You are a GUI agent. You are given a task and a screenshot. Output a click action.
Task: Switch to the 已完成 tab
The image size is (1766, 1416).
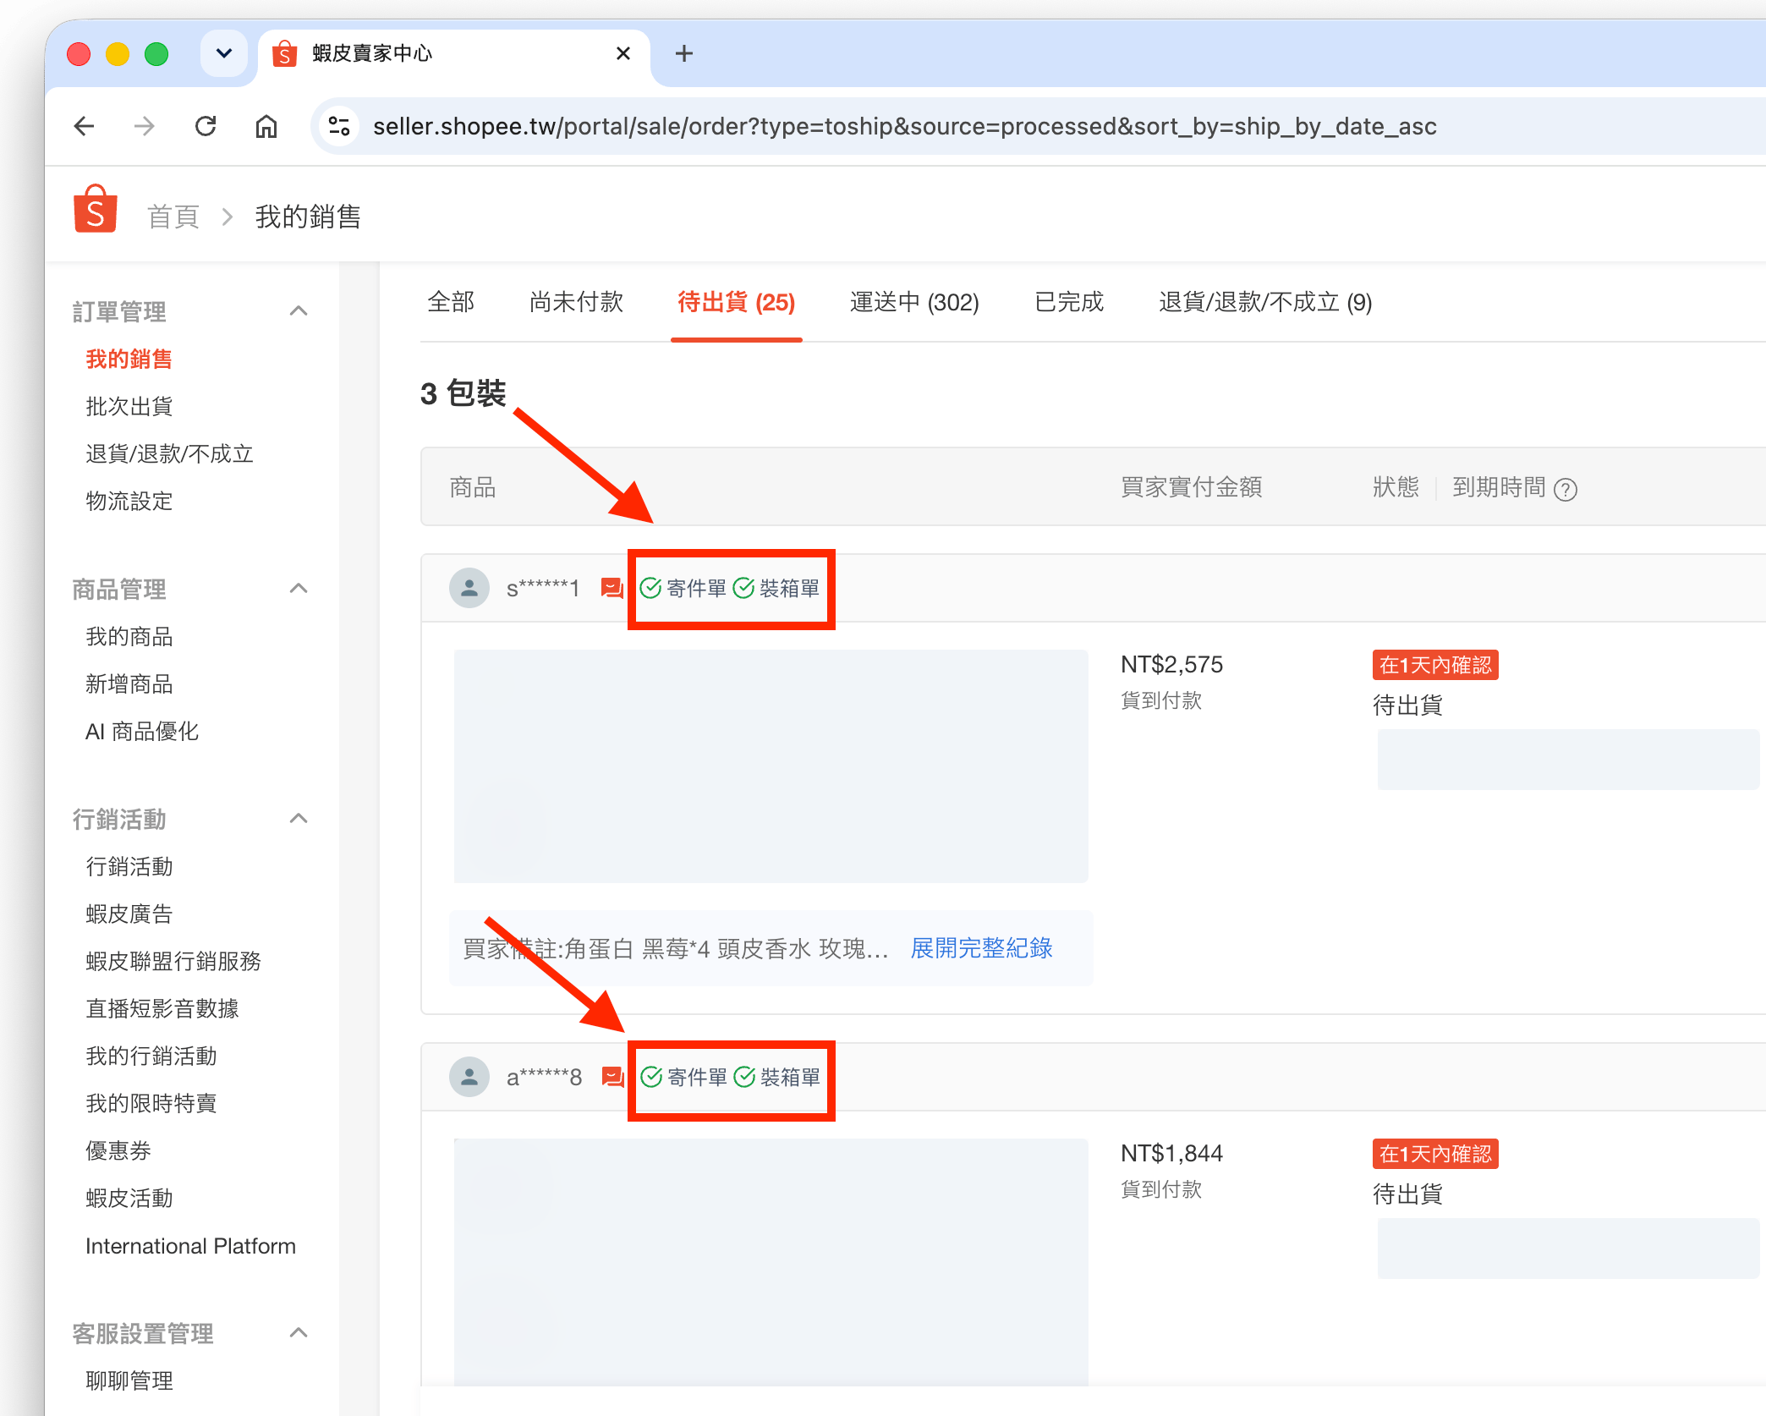point(1069,302)
